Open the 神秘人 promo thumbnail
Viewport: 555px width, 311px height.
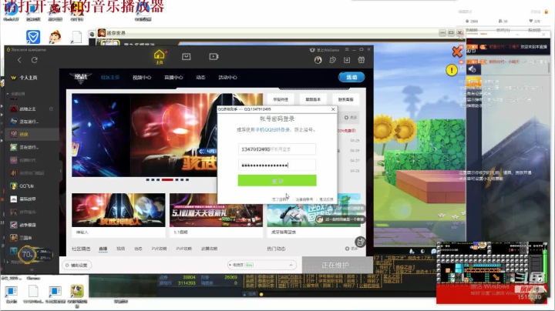(x=118, y=210)
